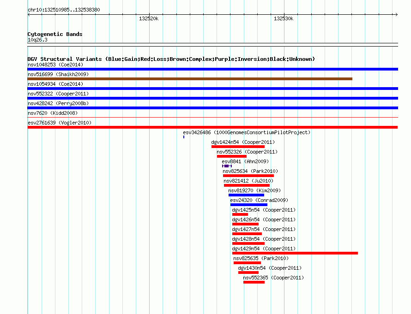
Task: Click the nsv825635 (Park2010) label
Action: click(261, 258)
